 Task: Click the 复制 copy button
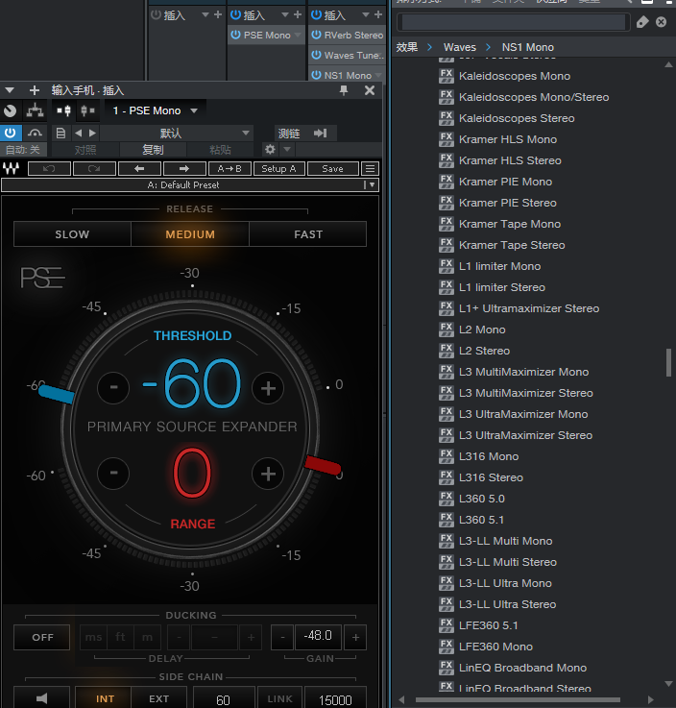pos(153,150)
